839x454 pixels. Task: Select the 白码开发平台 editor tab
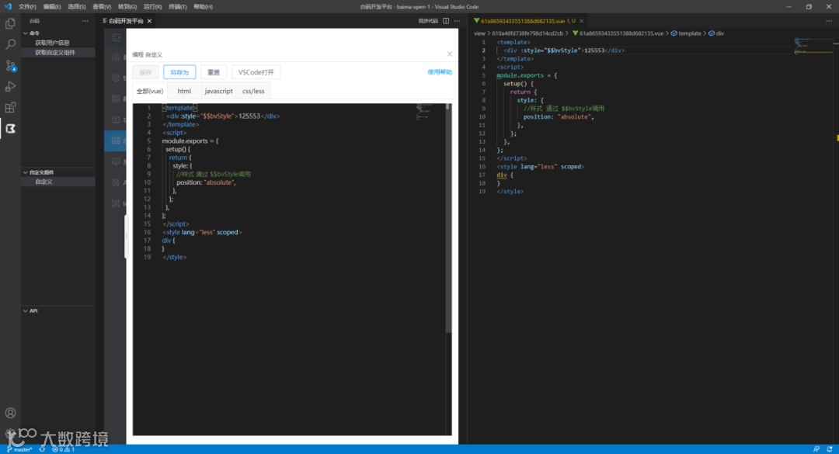(126, 21)
